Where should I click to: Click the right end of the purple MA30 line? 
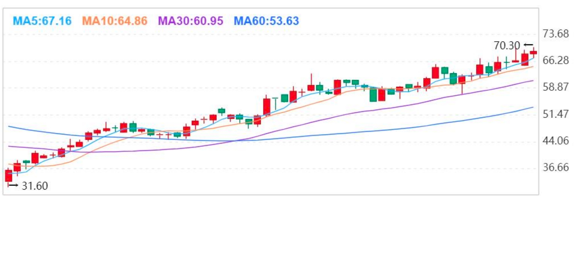coord(533,80)
